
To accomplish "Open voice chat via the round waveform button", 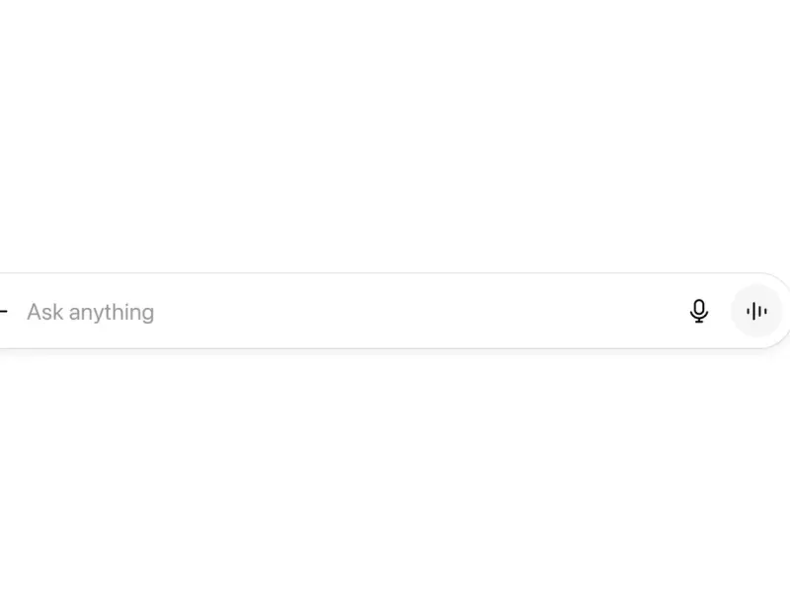I will 756,312.
